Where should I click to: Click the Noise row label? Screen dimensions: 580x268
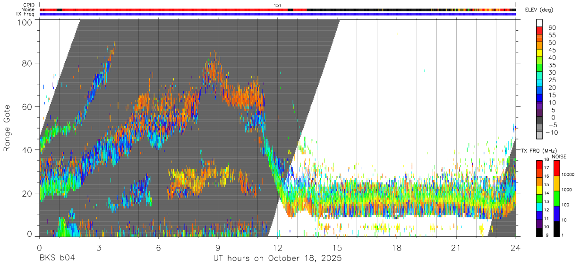(x=28, y=9)
